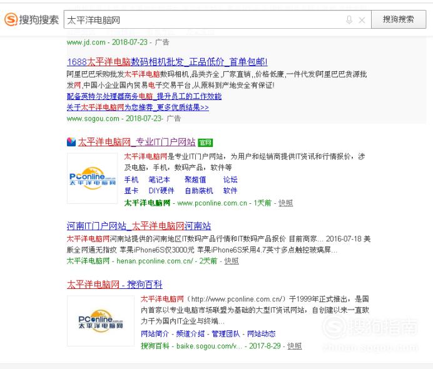Open the 聚超值 sublink

tap(195, 179)
